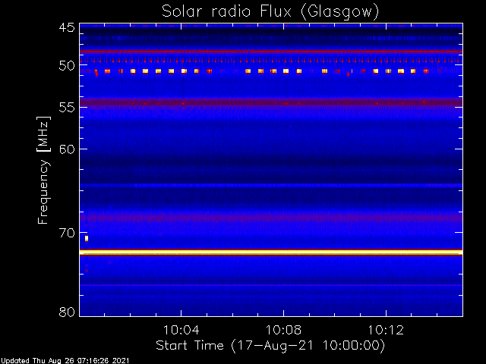Click the 70 frequency tick label

pos(67,233)
